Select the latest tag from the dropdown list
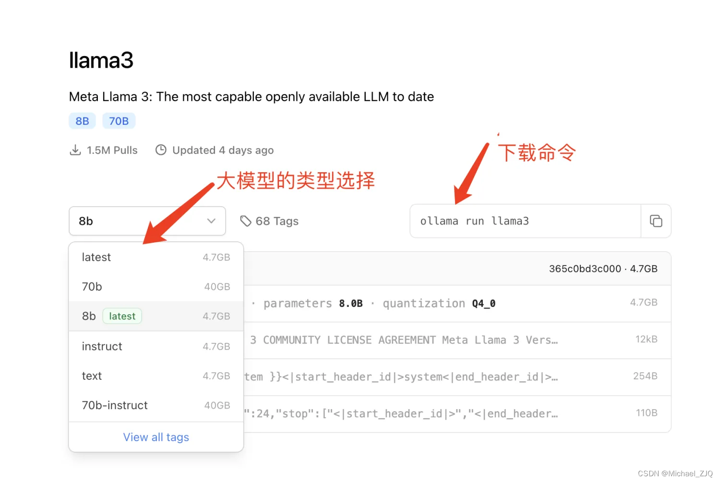This screenshot has height=482, width=720. pyautogui.click(x=156, y=258)
